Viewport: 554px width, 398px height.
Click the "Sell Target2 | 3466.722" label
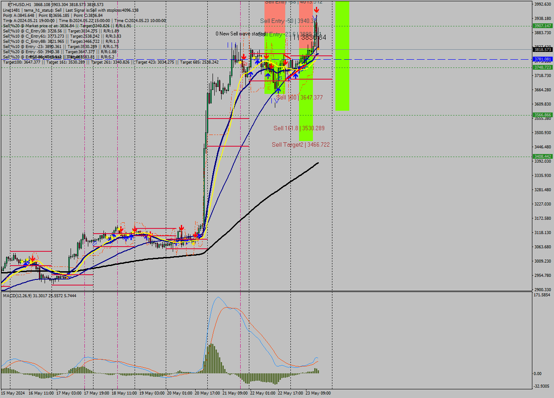(x=300, y=144)
